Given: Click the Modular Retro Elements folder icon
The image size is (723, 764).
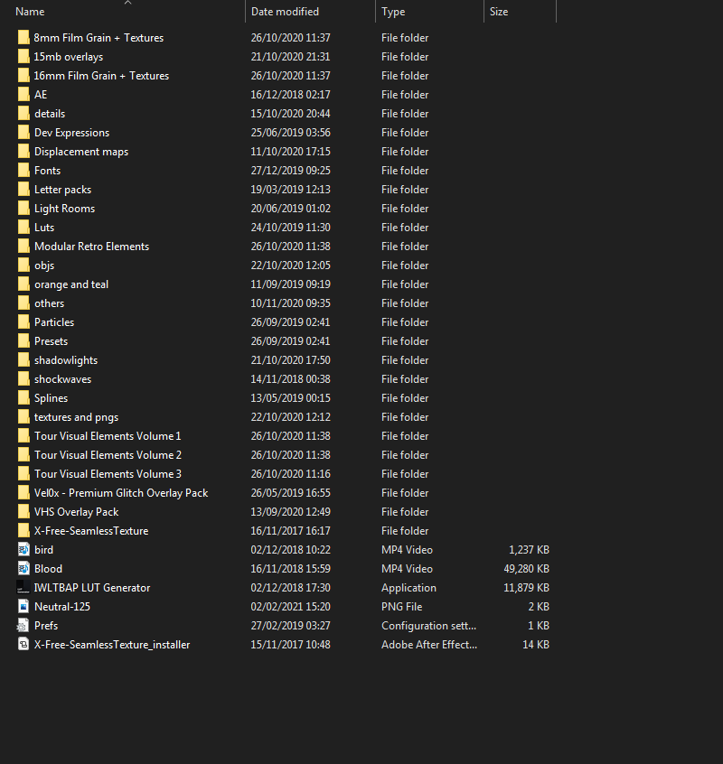Looking at the screenshot, I should click(x=23, y=247).
